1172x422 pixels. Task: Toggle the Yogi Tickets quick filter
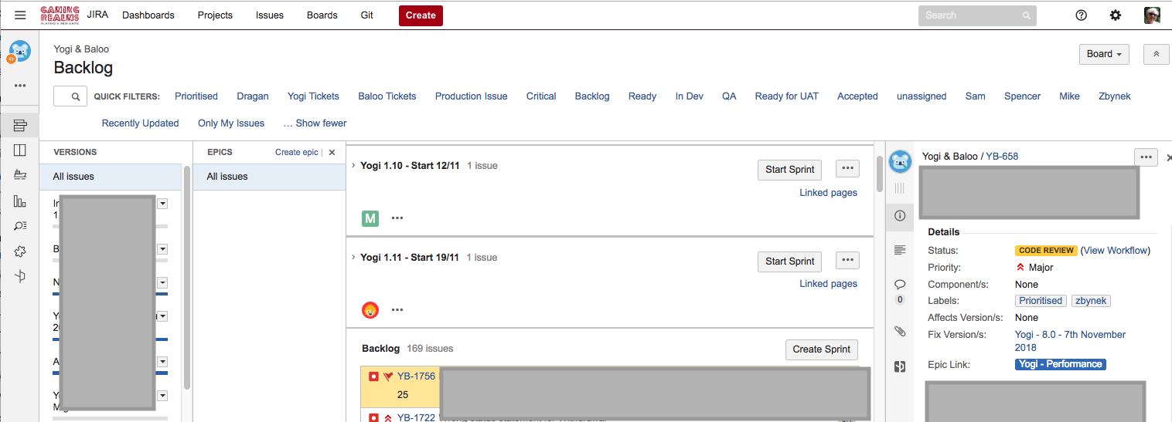click(x=313, y=96)
